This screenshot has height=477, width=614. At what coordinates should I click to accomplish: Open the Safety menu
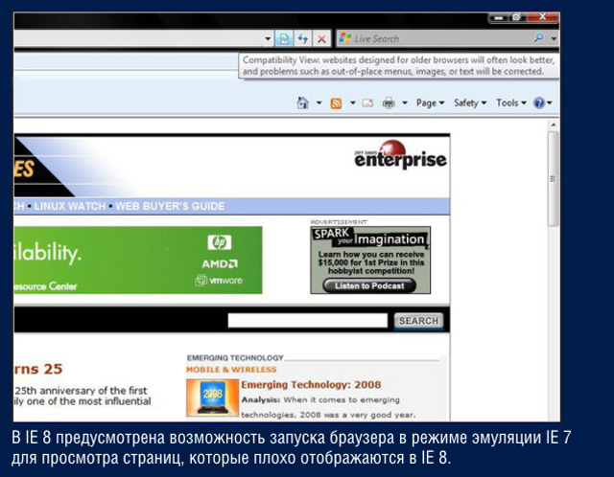click(470, 102)
